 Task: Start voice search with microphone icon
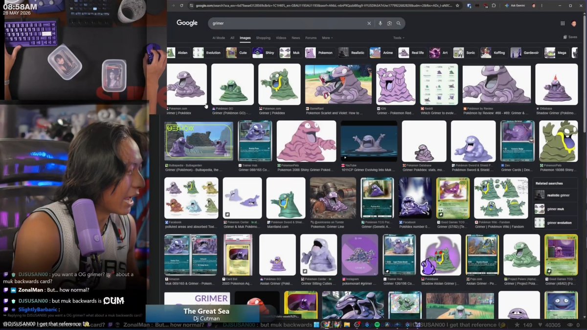click(x=380, y=23)
